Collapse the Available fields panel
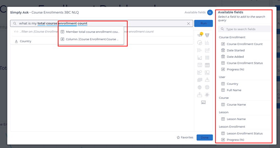The width and height of the screenshot is (280, 148). tap(210, 12)
